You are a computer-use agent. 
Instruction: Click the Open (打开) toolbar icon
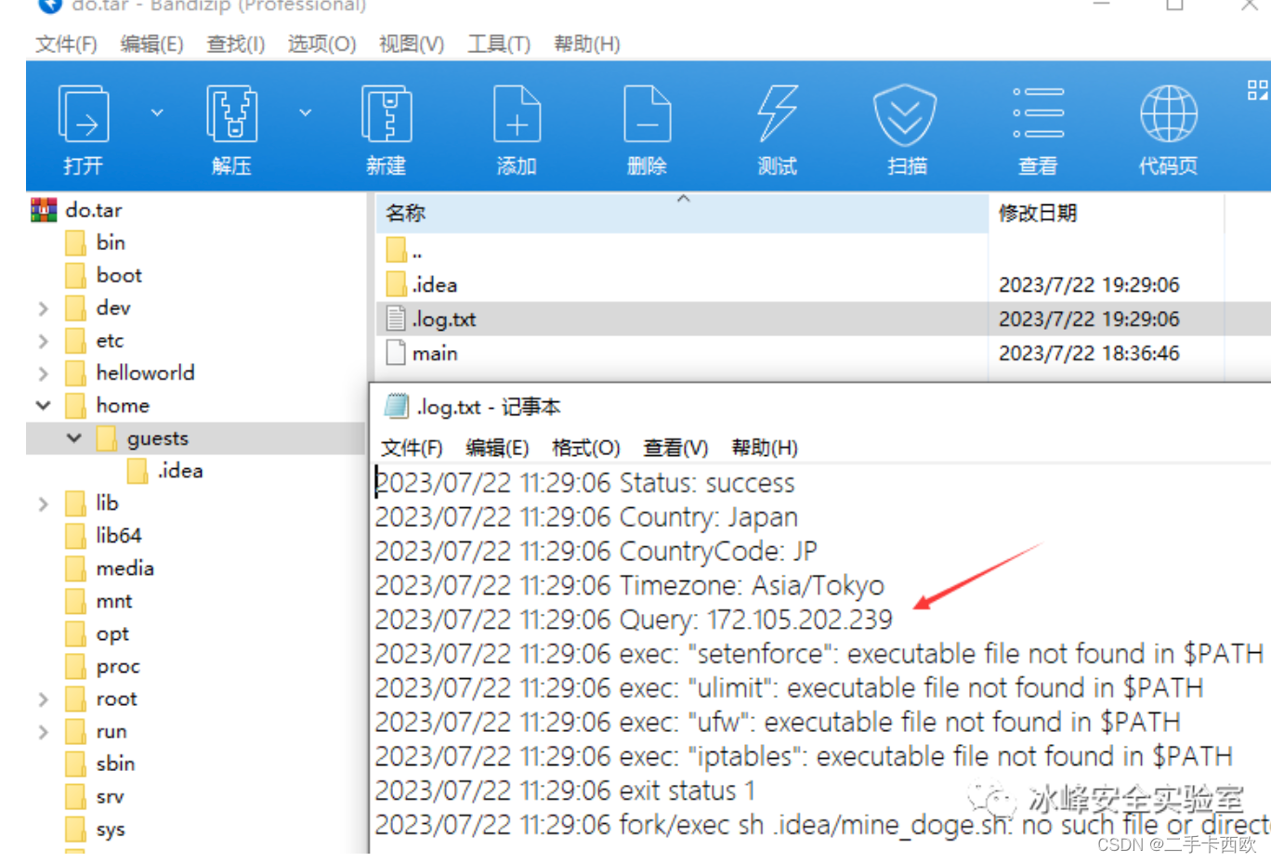[84, 114]
